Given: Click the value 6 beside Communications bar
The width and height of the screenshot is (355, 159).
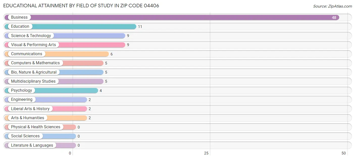Looking at the screenshot, I should (x=112, y=54).
